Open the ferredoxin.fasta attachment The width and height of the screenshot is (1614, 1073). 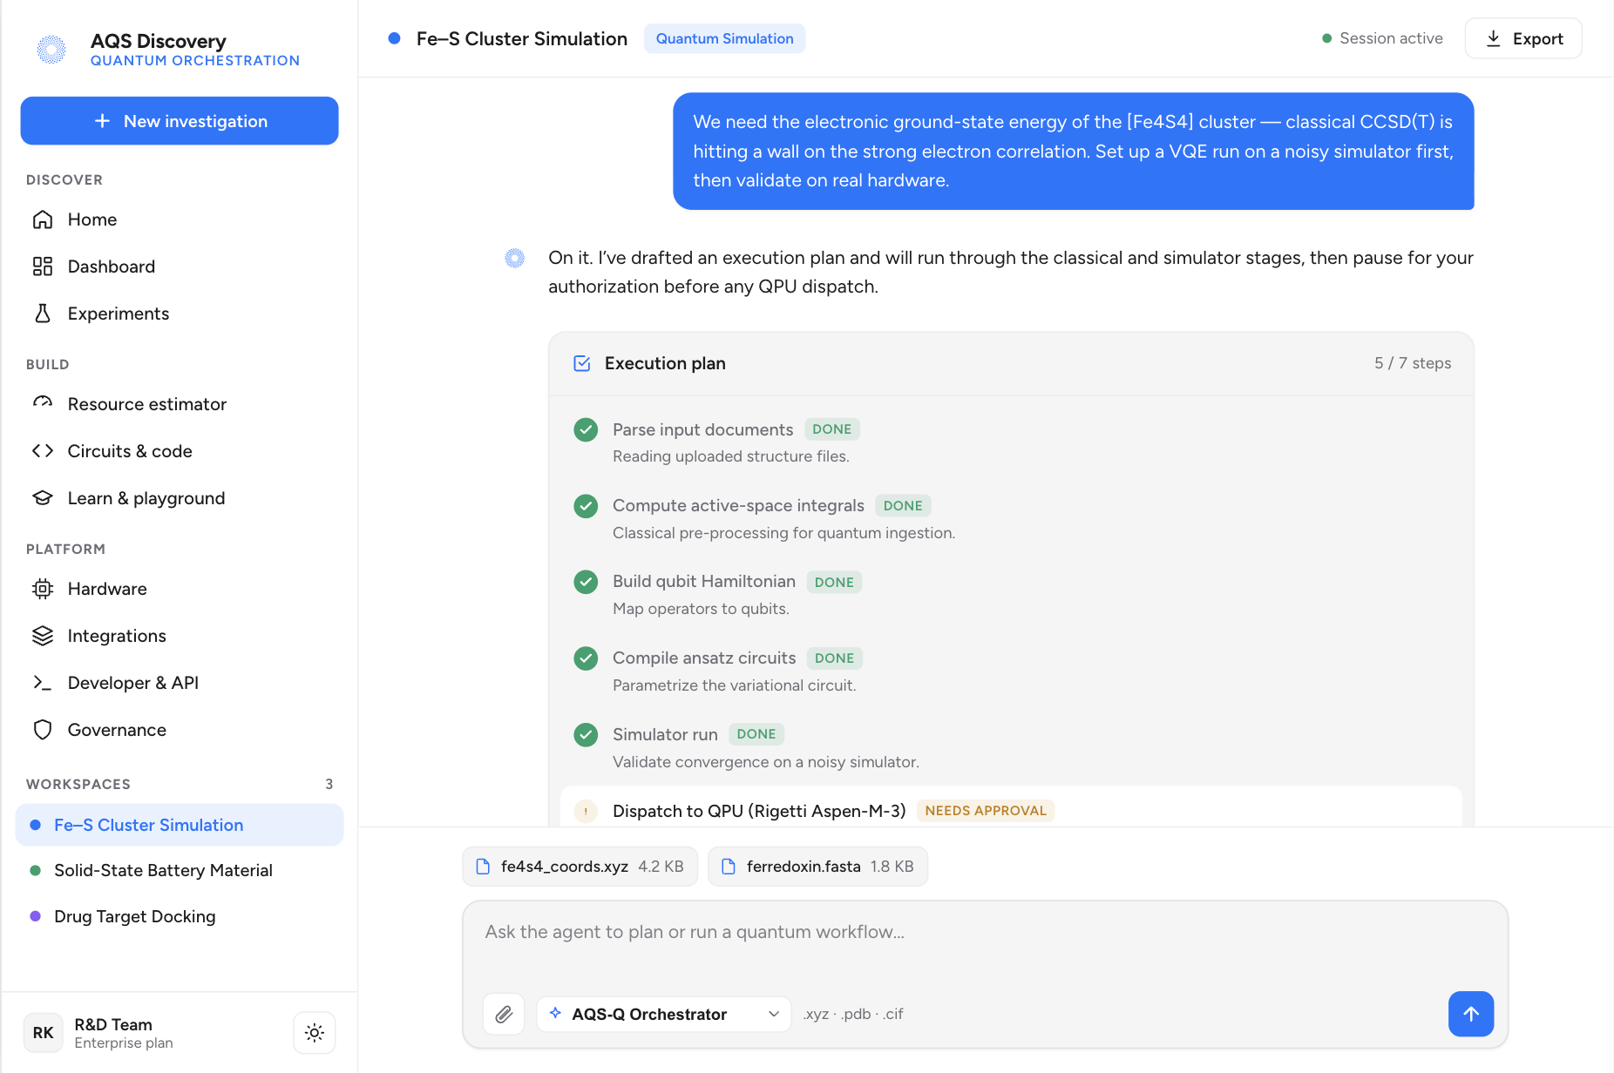(817, 867)
